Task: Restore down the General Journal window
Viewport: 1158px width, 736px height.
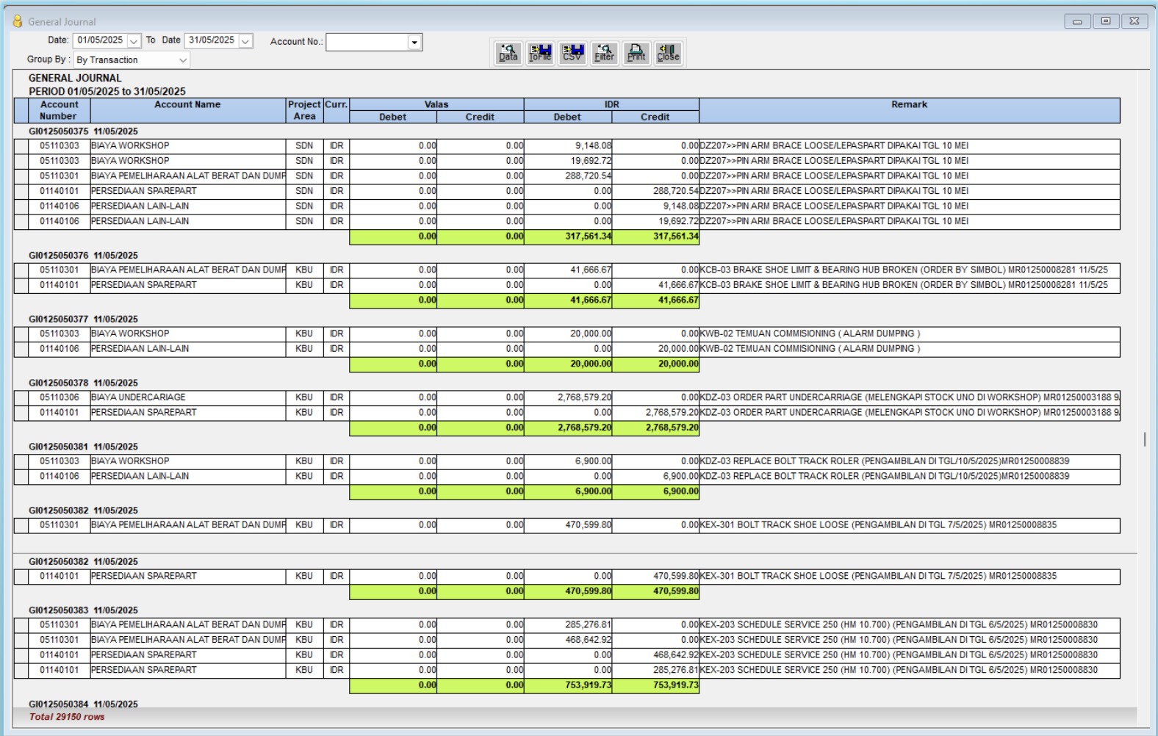Action: (1106, 21)
